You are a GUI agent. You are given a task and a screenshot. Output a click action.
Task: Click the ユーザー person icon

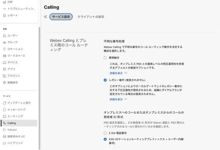pyautogui.click(x=4, y=36)
